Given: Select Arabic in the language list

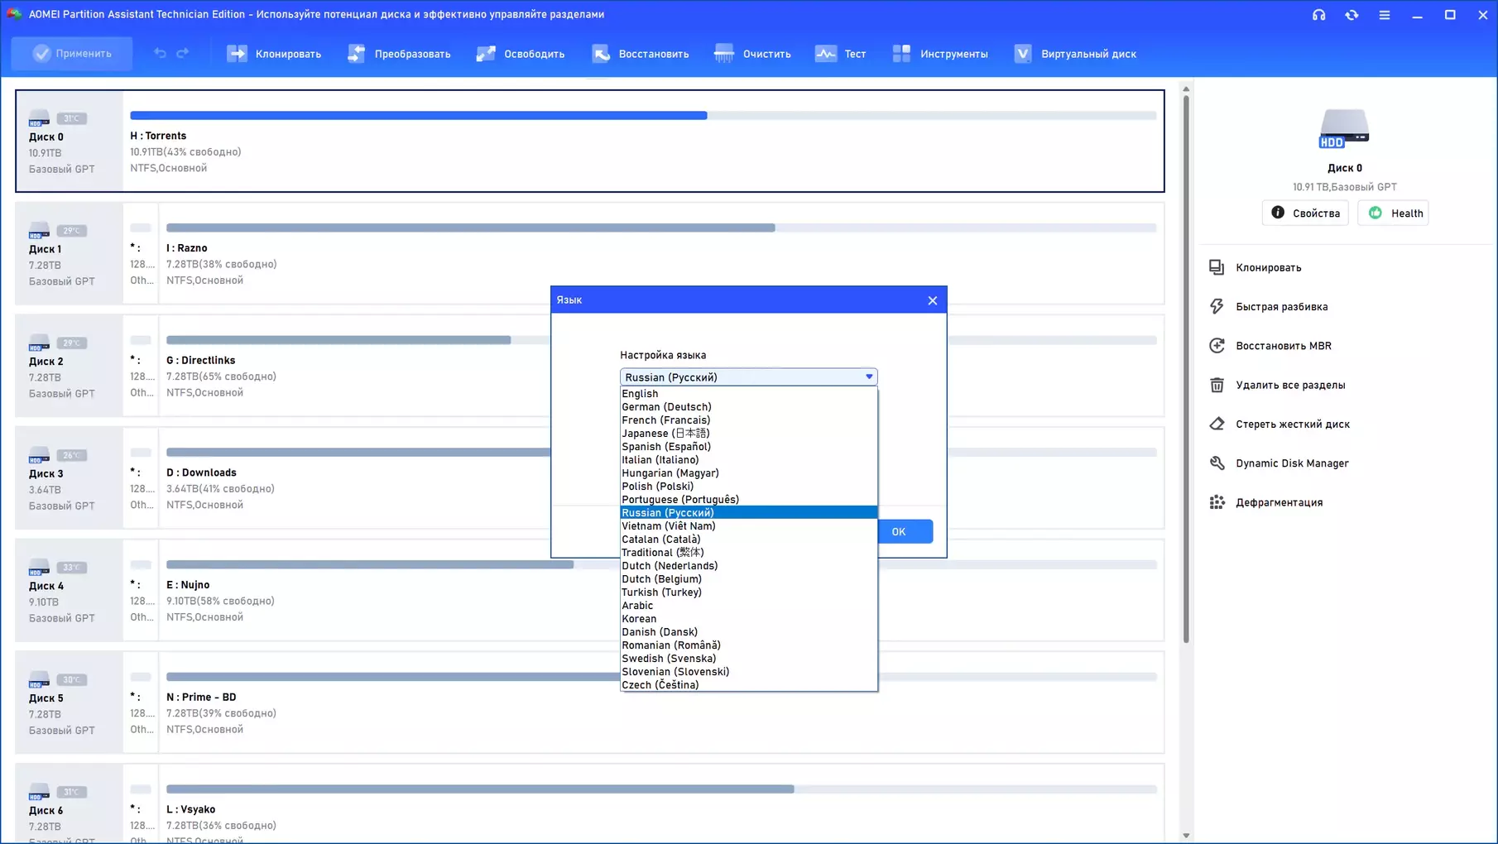Looking at the screenshot, I should point(749,606).
